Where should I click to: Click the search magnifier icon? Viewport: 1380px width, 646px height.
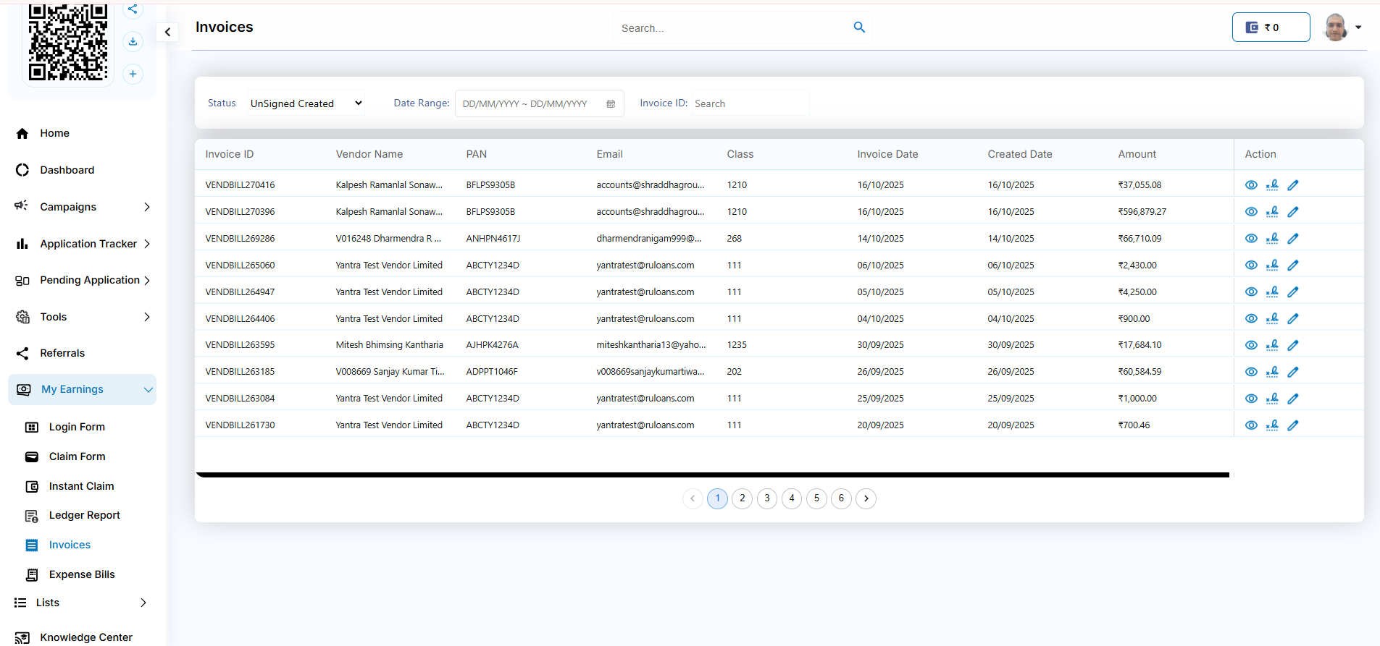pos(859,27)
